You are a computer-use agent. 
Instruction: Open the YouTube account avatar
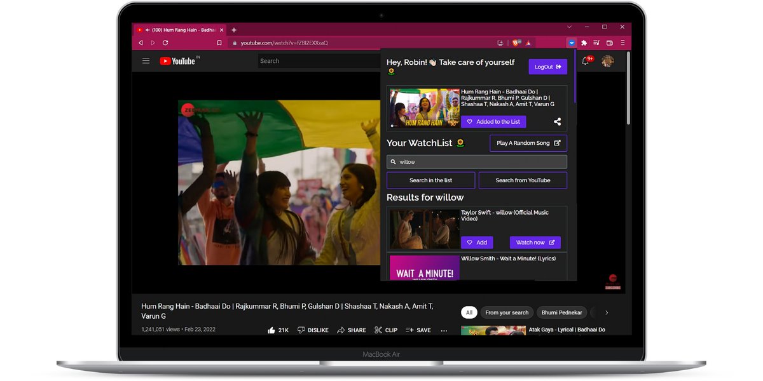(x=608, y=61)
